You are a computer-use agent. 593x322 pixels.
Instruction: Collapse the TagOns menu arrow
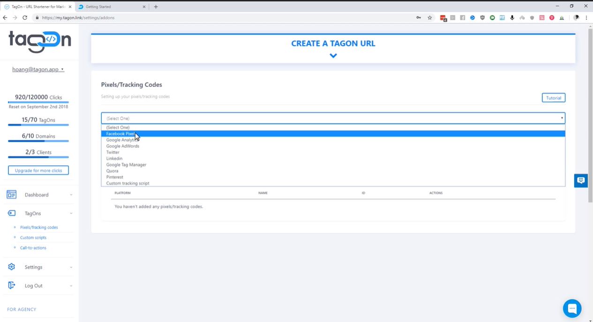click(71, 214)
